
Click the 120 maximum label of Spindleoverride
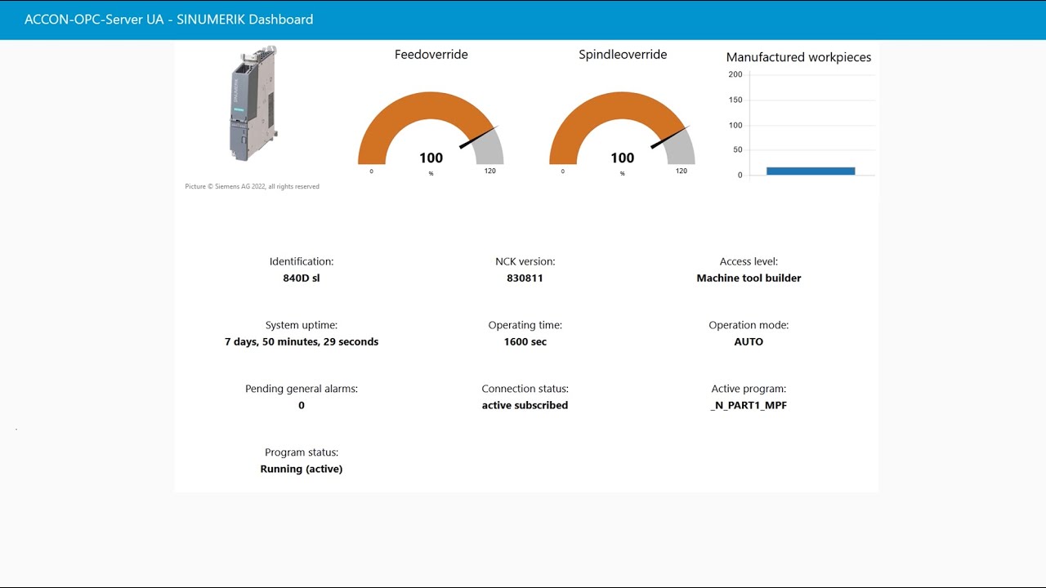(x=681, y=171)
